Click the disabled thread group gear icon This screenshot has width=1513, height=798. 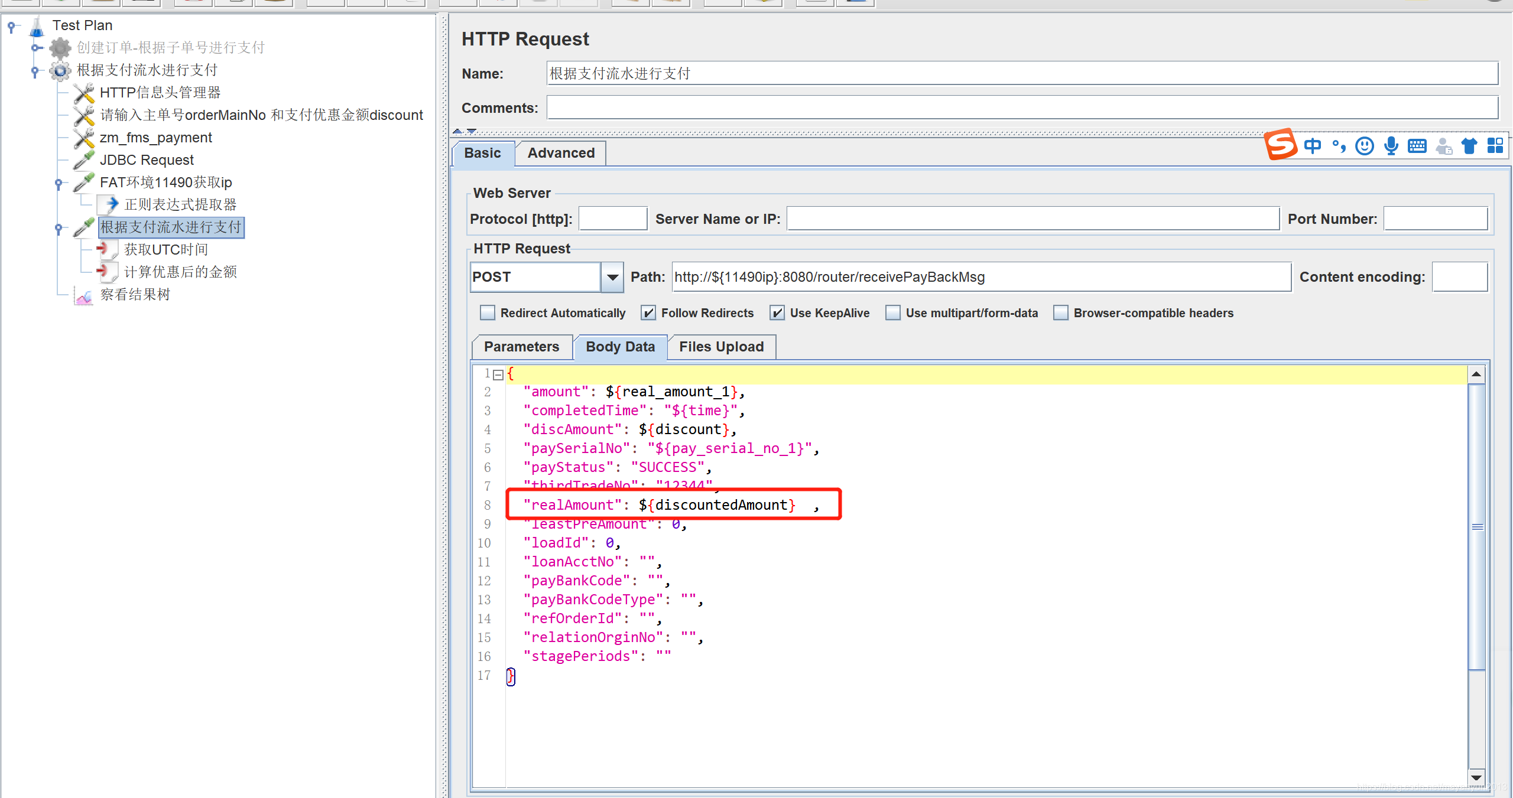[x=60, y=48]
